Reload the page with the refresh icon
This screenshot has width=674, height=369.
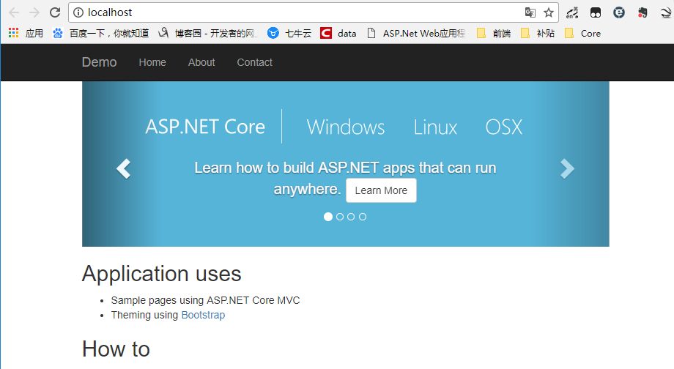[x=55, y=12]
